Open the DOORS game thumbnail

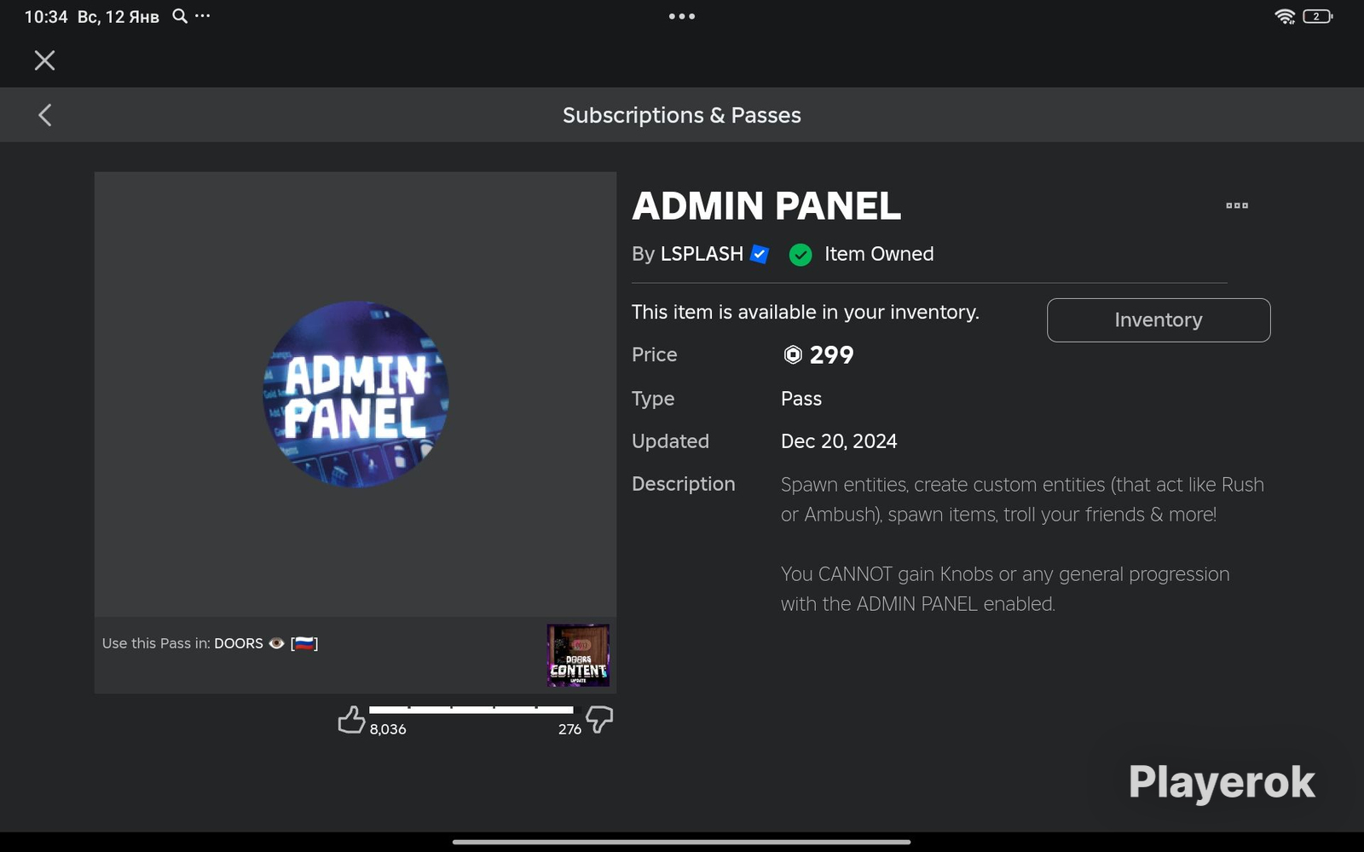[x=578, y=655]
